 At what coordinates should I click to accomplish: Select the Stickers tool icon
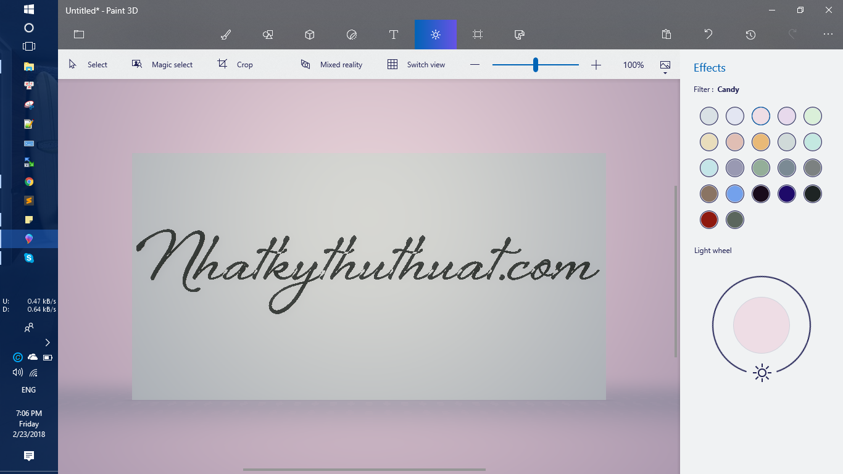[352, 35]
